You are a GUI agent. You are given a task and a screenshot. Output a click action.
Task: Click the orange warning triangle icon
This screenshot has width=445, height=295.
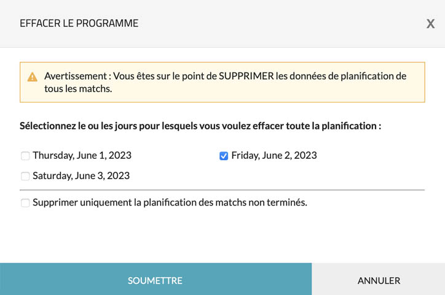(x=33, y=77)
